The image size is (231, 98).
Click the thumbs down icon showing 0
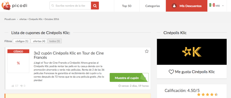point(21,86)
